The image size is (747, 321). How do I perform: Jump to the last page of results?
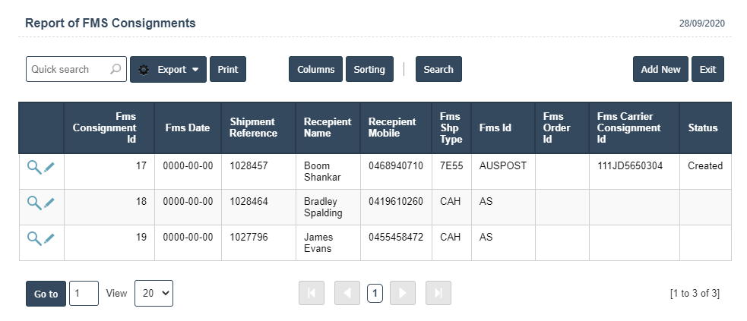tap(438, 294)
